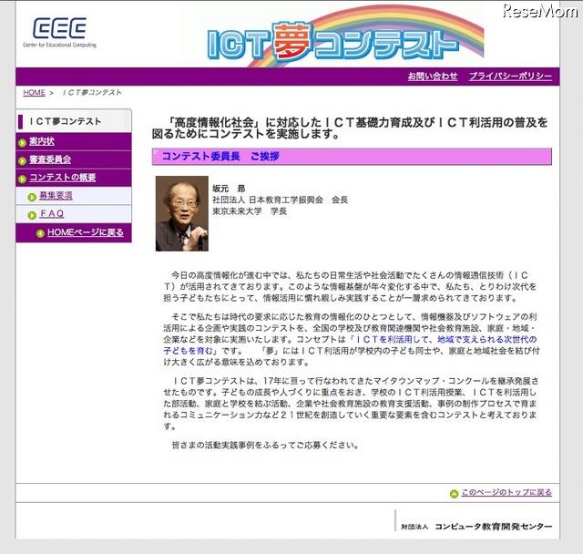Click the text 東京未来大学 学長

point(250,211)
